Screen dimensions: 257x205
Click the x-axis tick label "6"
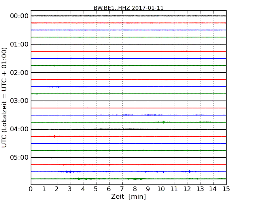click(109, 189)
